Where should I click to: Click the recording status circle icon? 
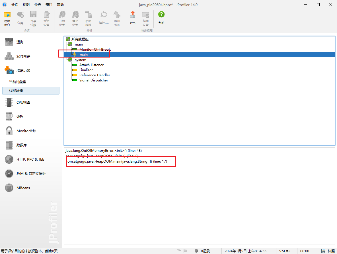tap(196, 251)
